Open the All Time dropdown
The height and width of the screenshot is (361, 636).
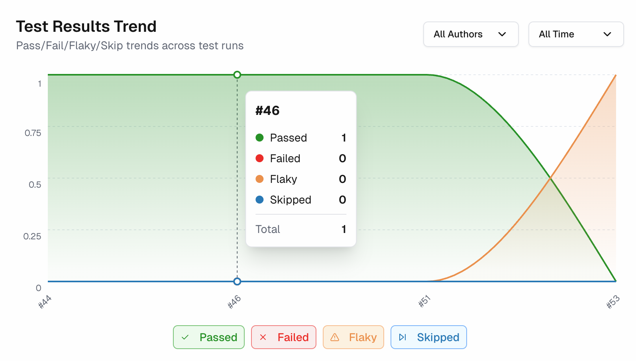(x=576, y=34)
